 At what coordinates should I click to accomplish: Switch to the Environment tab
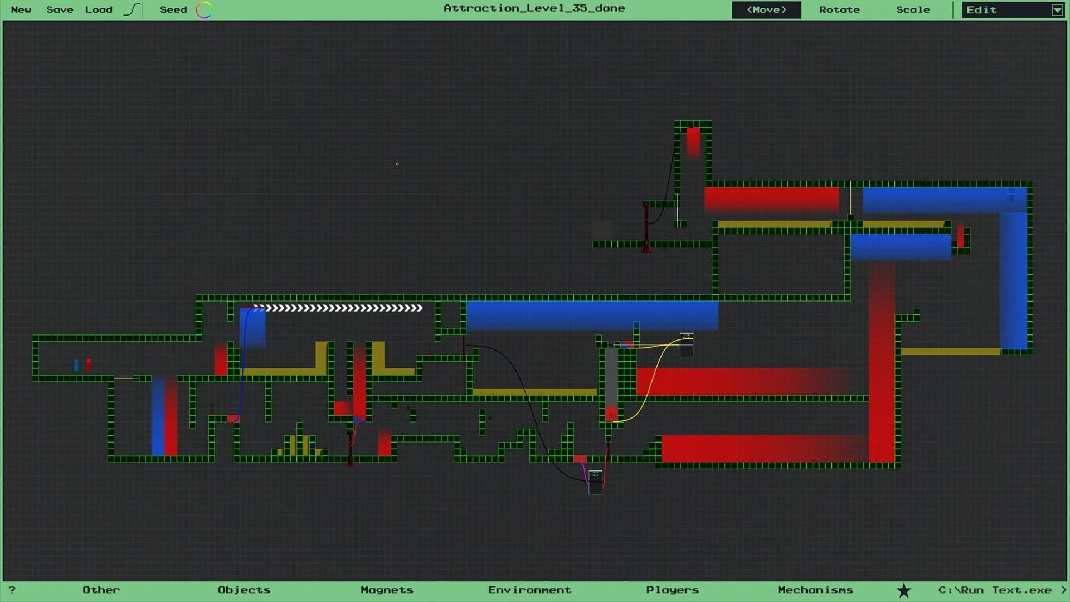529,589
